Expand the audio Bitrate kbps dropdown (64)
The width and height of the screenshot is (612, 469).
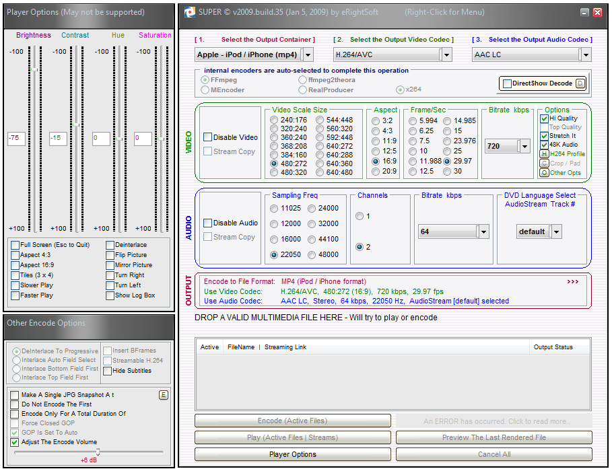pyautogui.click(x=483, y=231)
